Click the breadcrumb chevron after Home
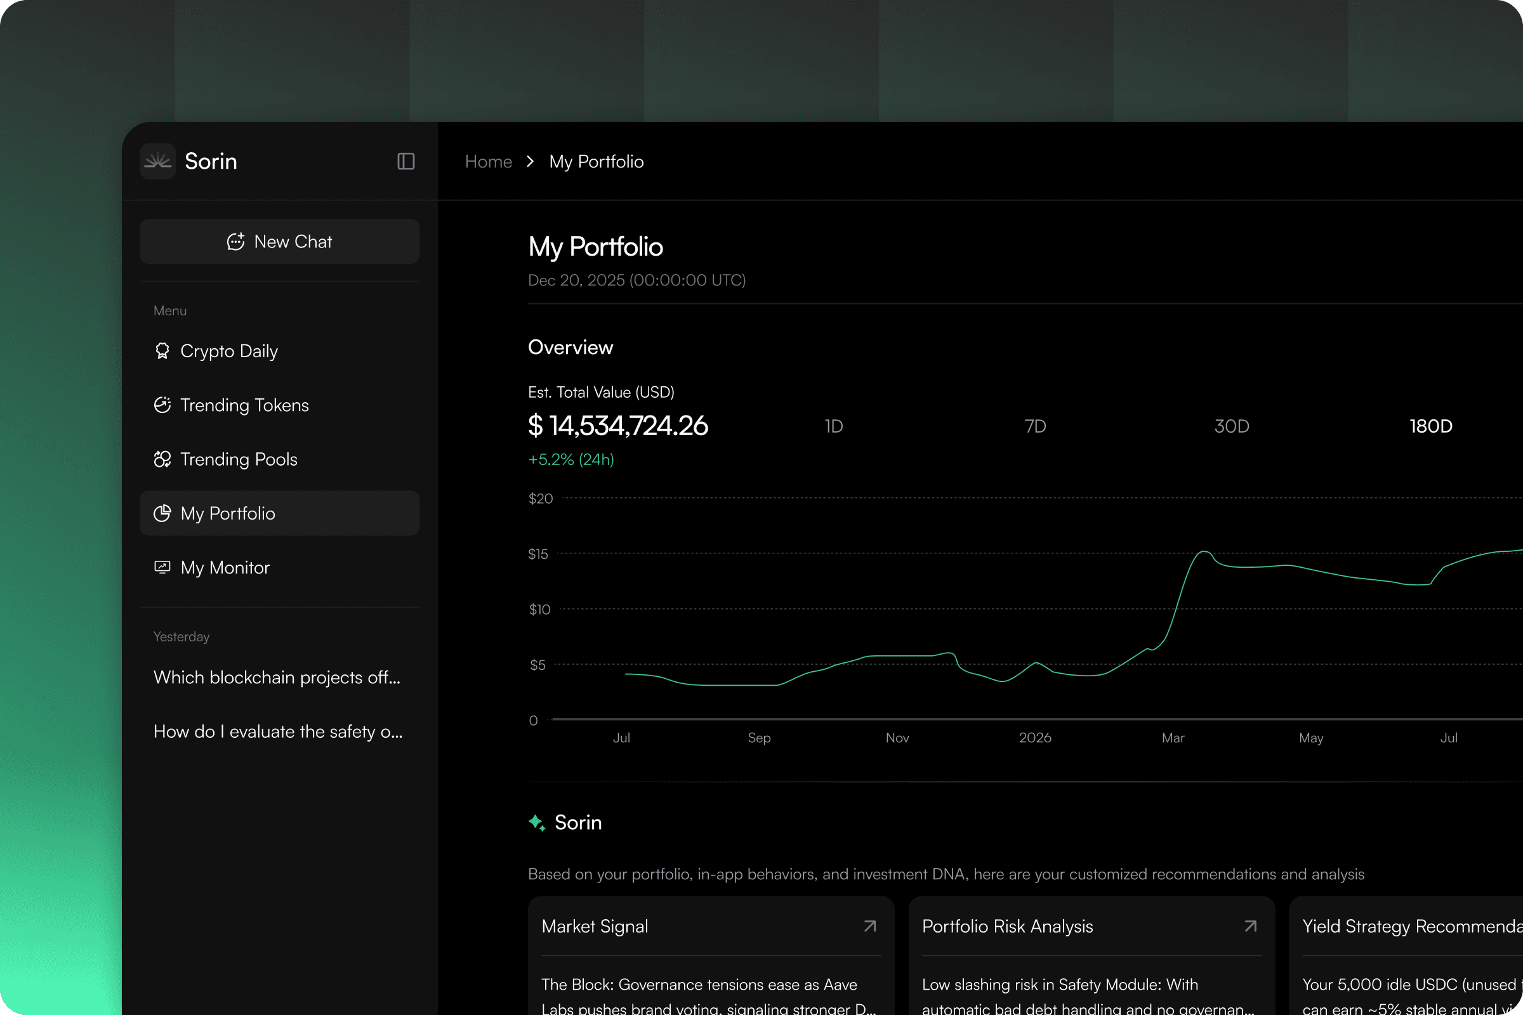This screenshot has width=1523, height=1015. pos(531,162)
